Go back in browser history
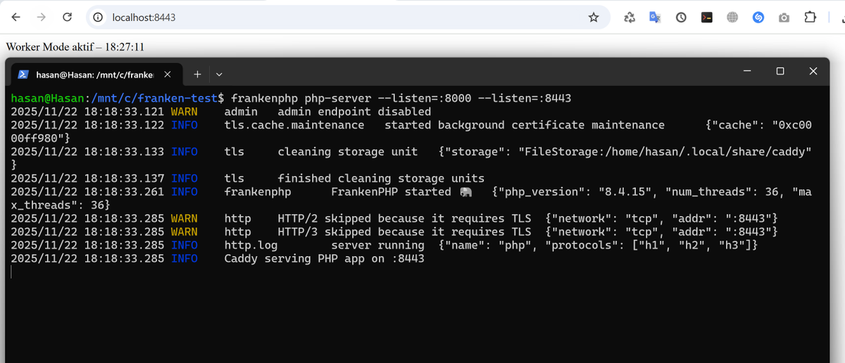The height and width of the screenshot is (363, 845). (x=16, y=17)
